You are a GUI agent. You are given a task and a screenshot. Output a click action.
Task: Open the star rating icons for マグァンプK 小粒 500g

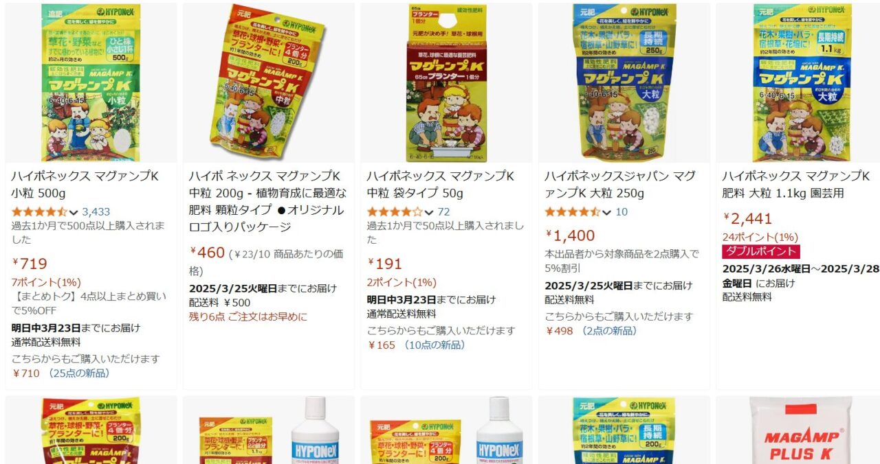(x=39, y=211)
